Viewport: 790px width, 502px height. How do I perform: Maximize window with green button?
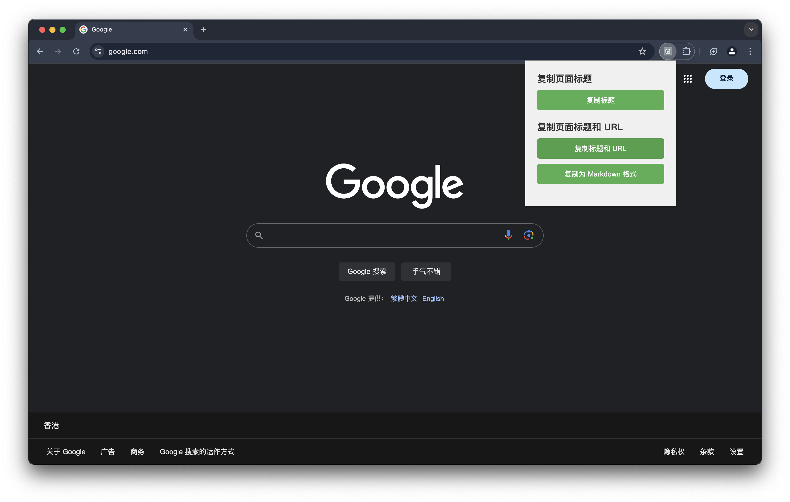[63, 29]
